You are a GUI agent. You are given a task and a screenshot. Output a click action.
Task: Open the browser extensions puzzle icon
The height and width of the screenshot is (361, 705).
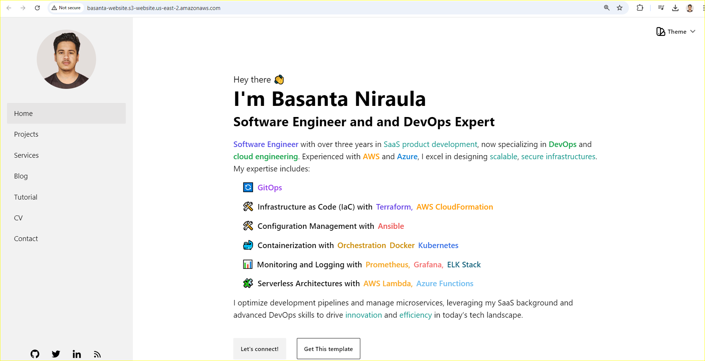640,8
